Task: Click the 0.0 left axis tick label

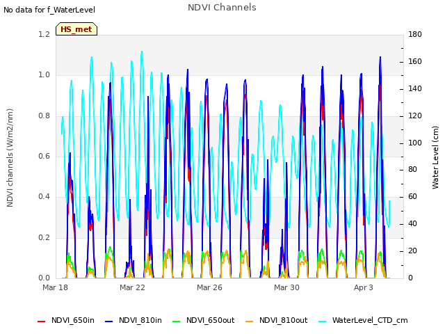Action: tap(44, 278)
